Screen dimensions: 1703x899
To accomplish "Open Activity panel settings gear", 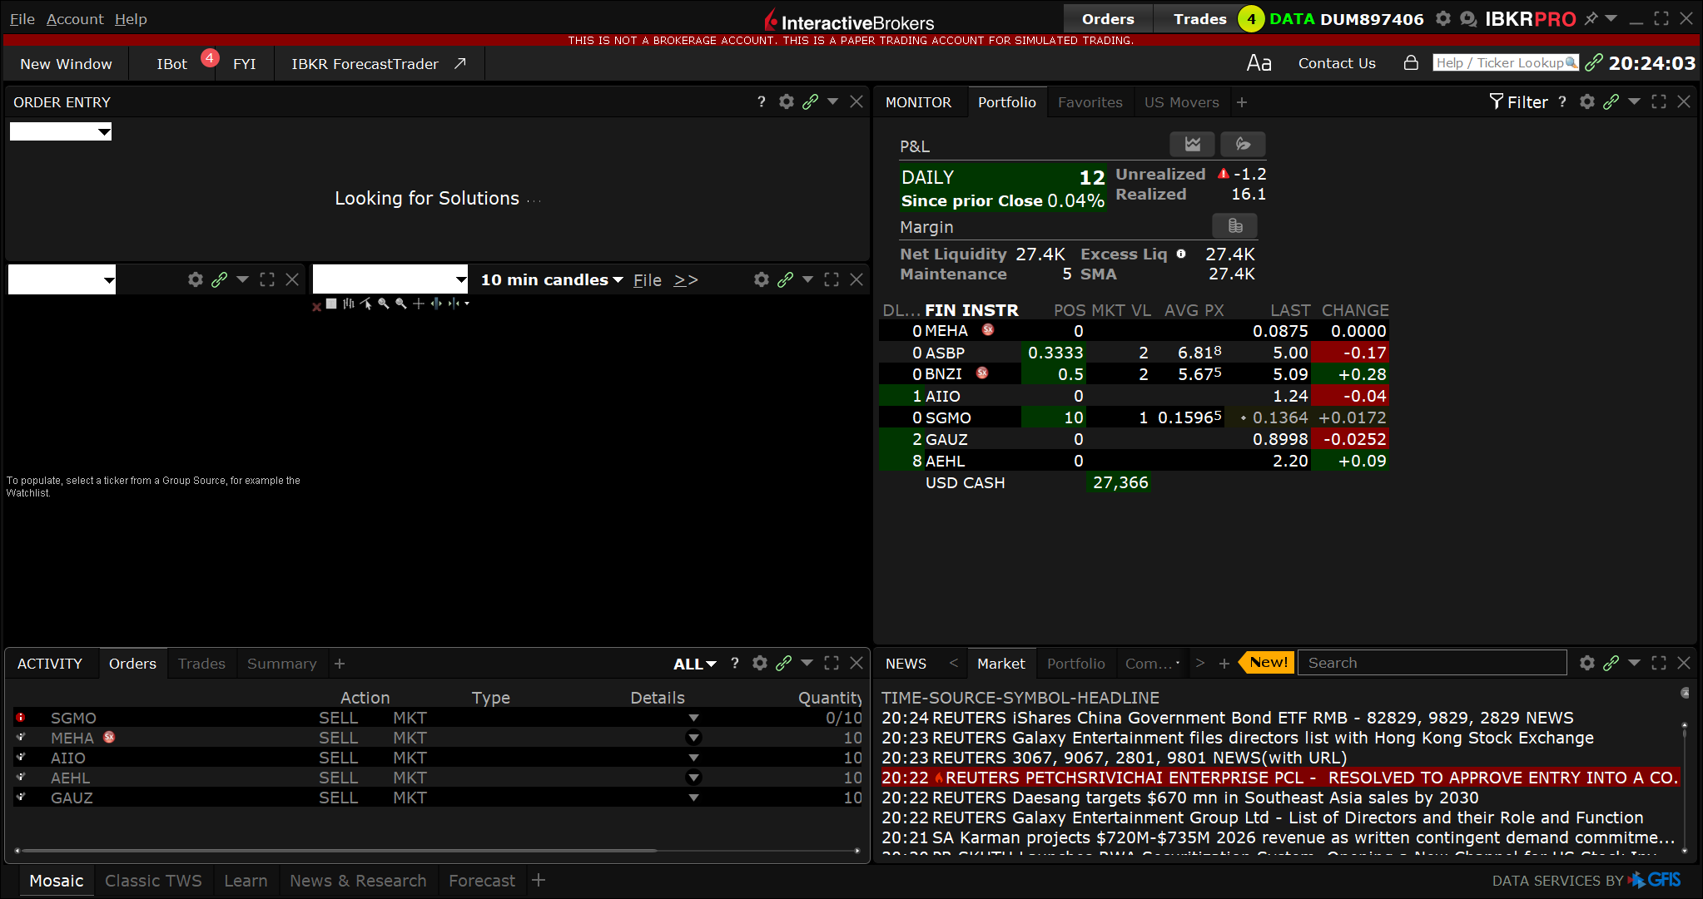I will (759, 663).
